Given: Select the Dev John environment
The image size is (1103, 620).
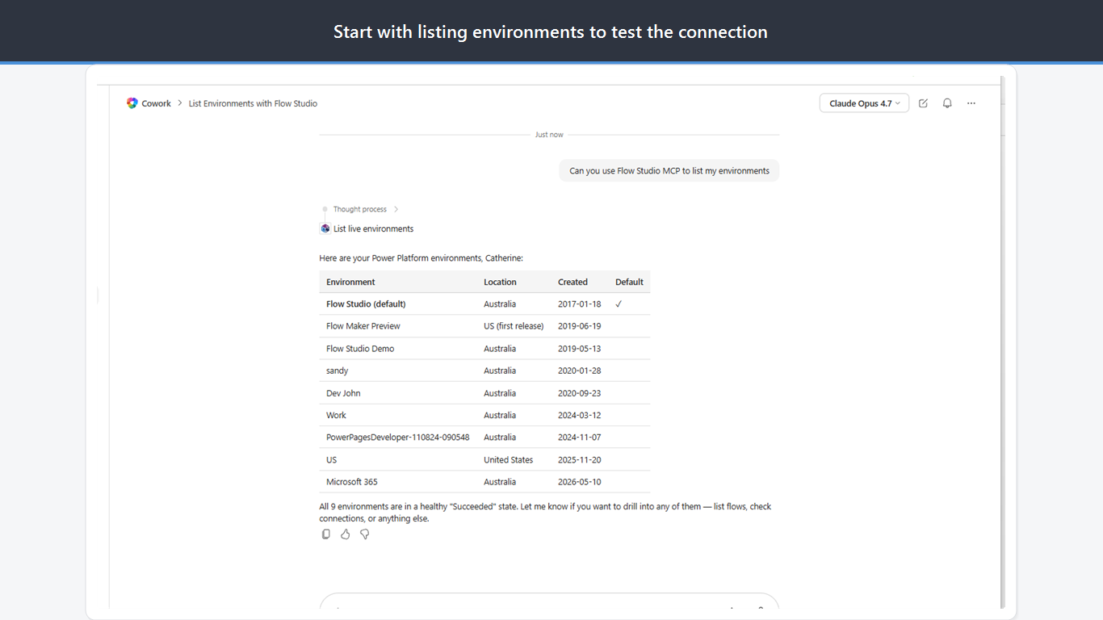Looking at the screenshot, I should [x=343, y=393].
